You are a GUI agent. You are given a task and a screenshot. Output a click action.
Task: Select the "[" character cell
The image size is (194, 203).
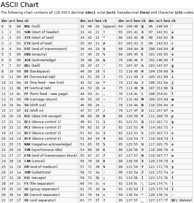(143, 178)
